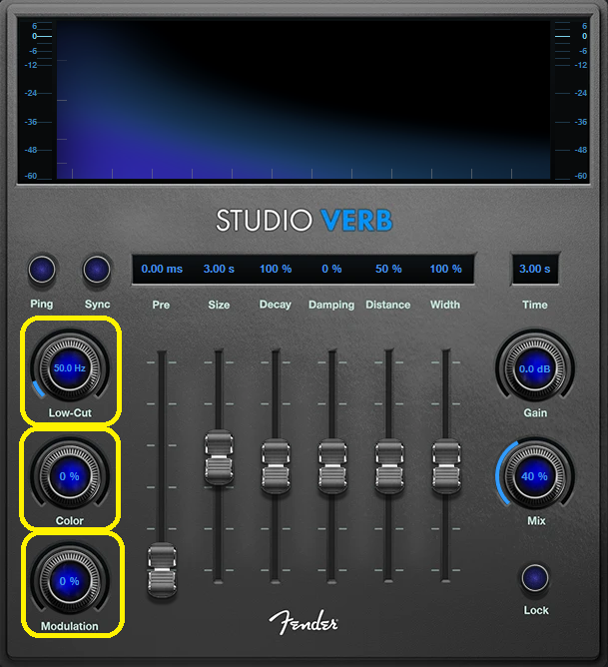Click the Color knob
The image size is (608, 667).
(69, 476)
